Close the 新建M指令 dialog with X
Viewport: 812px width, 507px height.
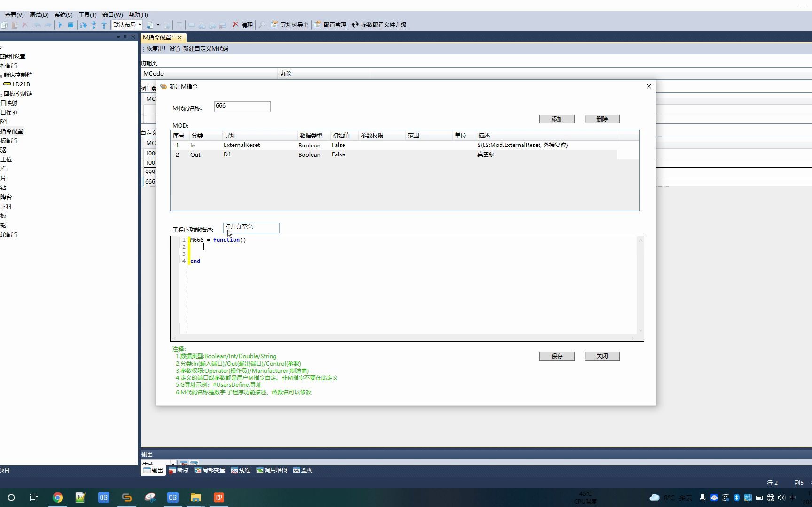pyautogui.click(x=649, y=86)
